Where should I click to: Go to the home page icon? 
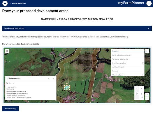5,4
